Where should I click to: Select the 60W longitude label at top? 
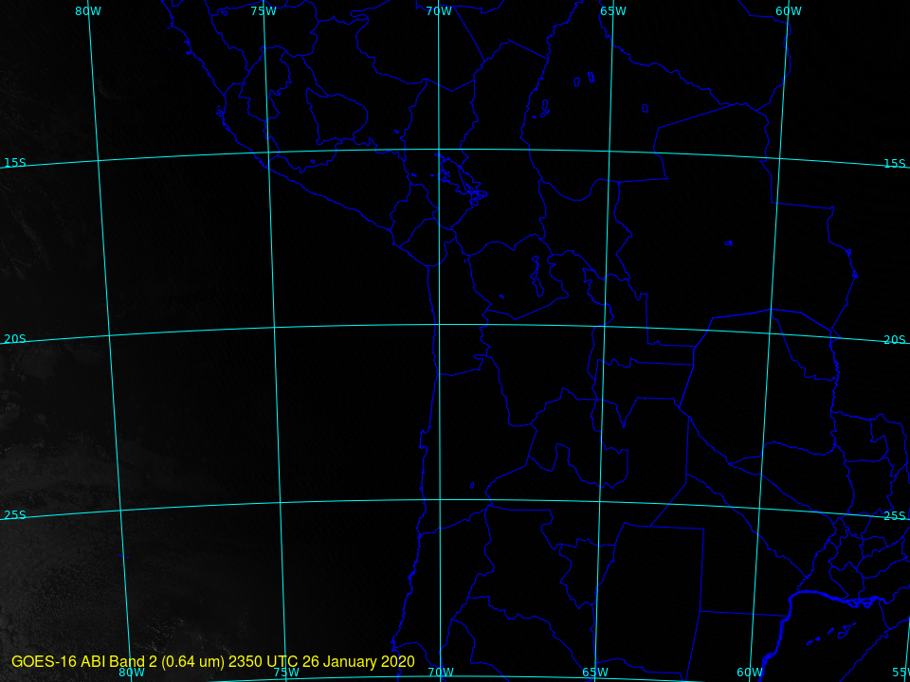[788, 11]
